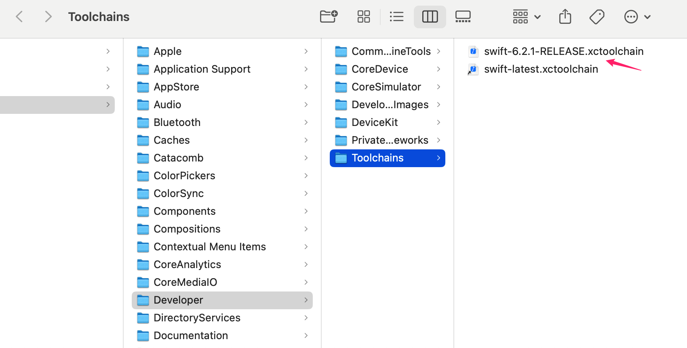Screen dimensions: 687x348
Task: Select the swift-latest.xctoolchain alias icon
Action: (473, 69)
